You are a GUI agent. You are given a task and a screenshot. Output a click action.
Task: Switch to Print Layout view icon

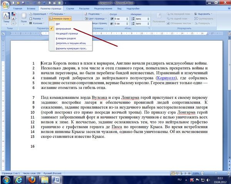173,173
